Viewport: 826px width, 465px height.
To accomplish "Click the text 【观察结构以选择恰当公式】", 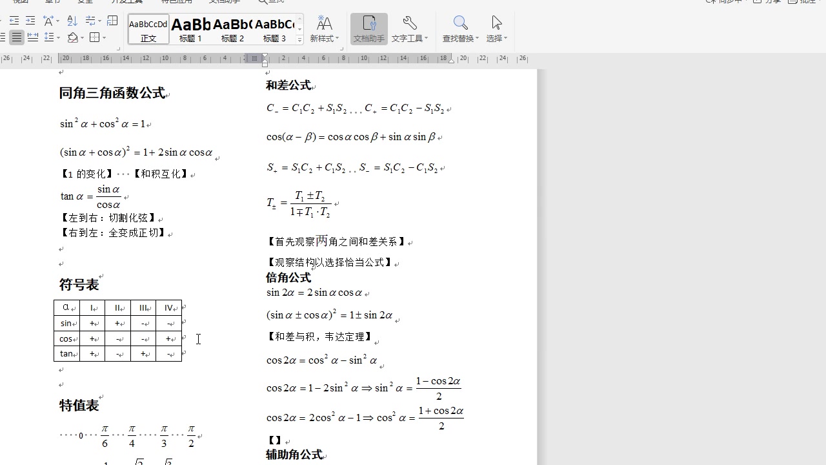I will point(329,262).
